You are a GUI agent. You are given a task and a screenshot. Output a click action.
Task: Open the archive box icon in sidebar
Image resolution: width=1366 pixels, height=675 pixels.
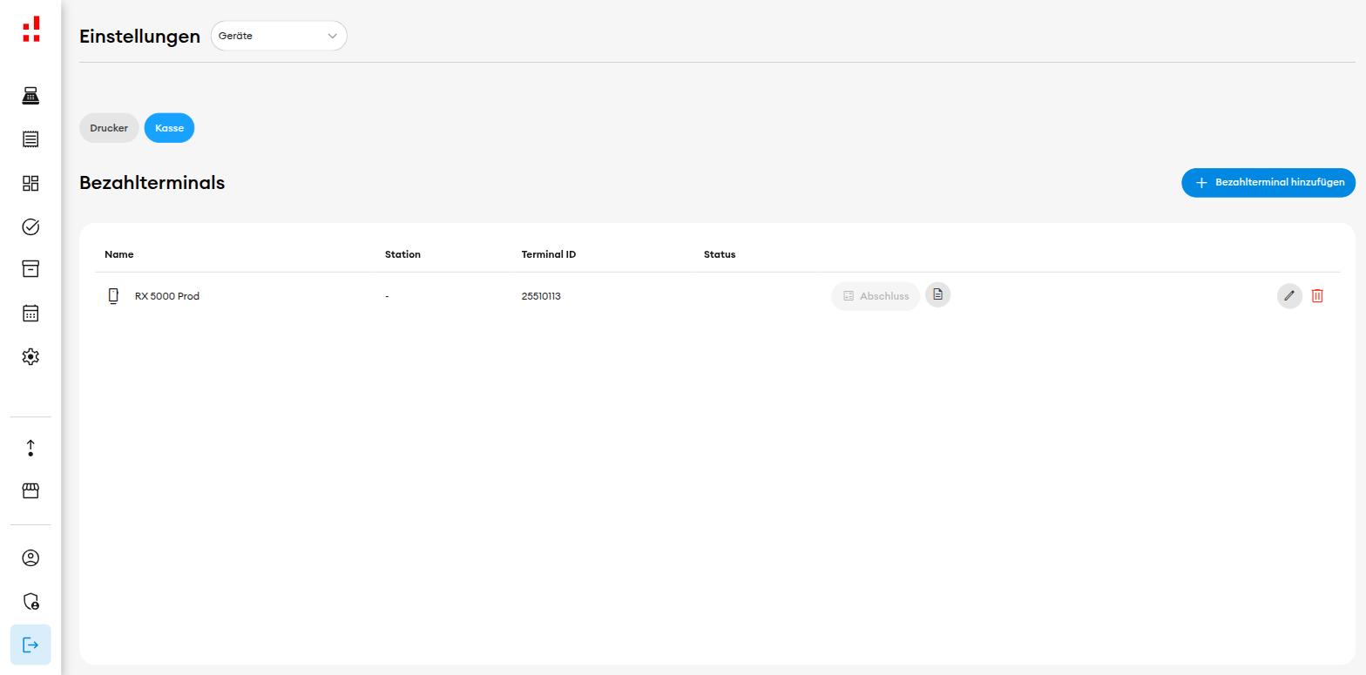click(x=30, y=269)
